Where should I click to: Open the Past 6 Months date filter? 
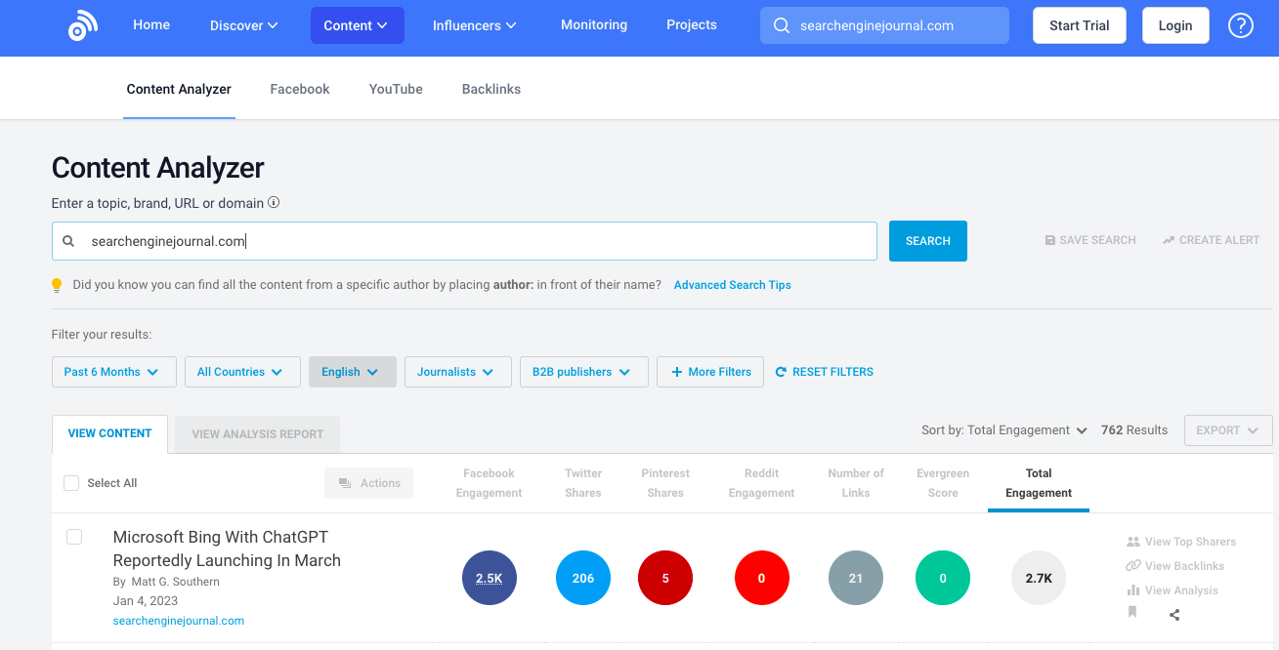coord(113,371)
